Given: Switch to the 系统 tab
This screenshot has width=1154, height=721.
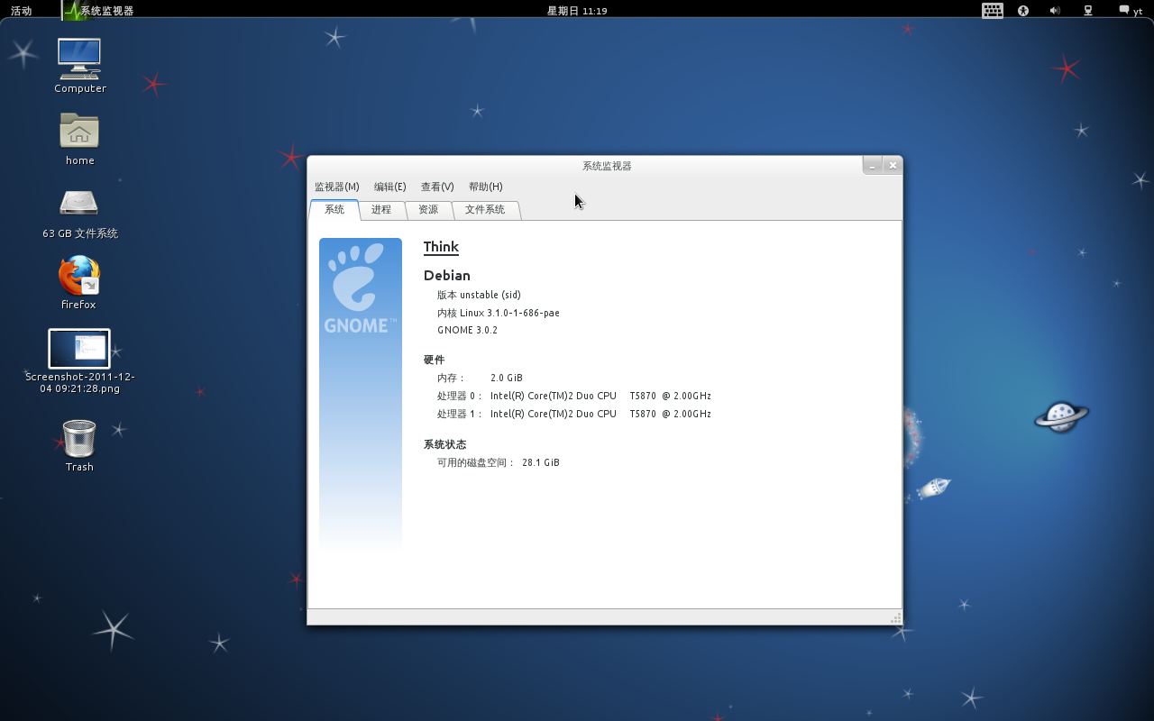Looking at the screenshot, I should click(x=334, y=209).
